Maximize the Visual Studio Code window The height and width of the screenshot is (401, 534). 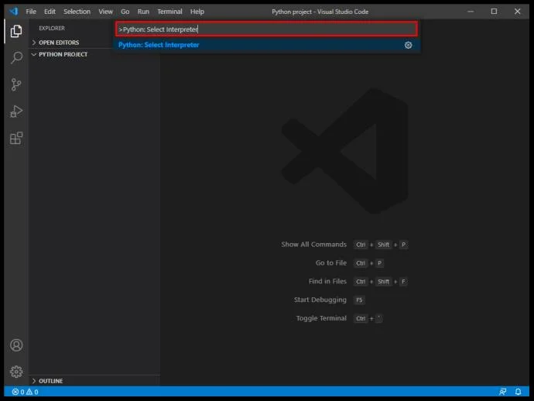(x=494, y=12)
